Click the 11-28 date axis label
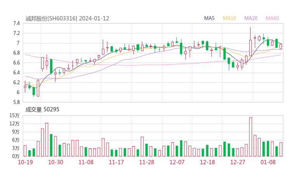287x171 pixels. click(x=147, y=162)
